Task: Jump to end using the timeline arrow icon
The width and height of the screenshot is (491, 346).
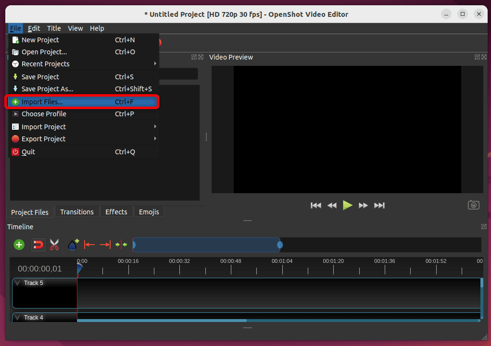Action: click(105, 245)
